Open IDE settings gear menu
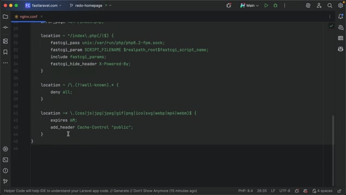The height and width of the screenshot is (195, 346). [341, 5]
